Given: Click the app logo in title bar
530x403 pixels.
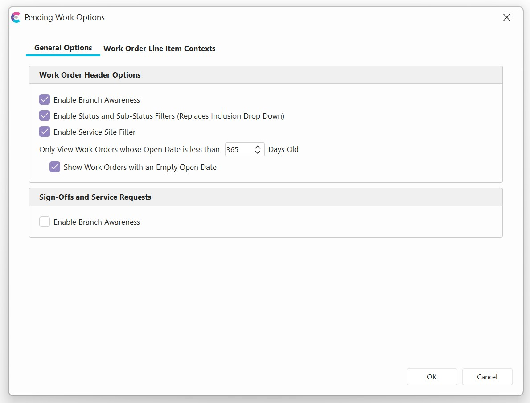Looking at the screenshot, I should (x=16, y=17).
